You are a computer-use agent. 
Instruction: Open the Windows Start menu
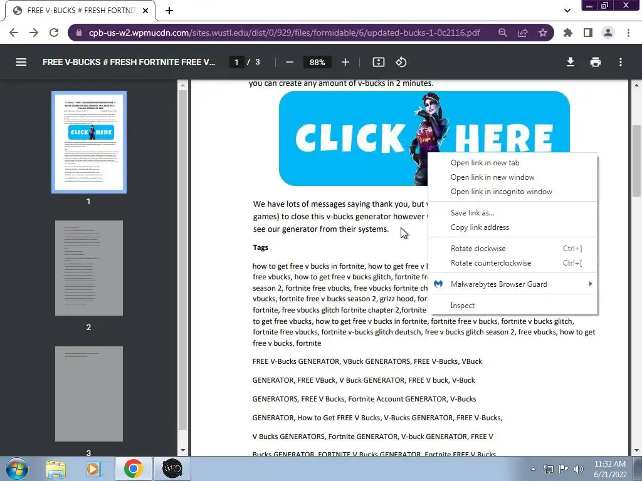point(17,468)
